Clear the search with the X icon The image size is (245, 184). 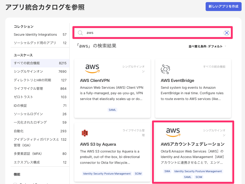pos(226,33)
